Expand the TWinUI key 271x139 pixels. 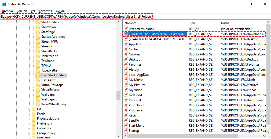[34, 66]
